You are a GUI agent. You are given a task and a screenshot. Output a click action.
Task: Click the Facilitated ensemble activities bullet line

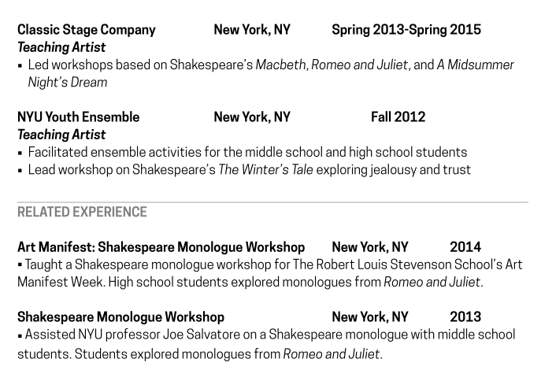click(x=247, y=152)
